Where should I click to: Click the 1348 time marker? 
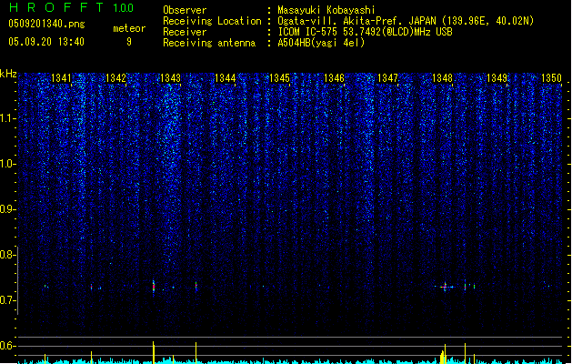442,78
